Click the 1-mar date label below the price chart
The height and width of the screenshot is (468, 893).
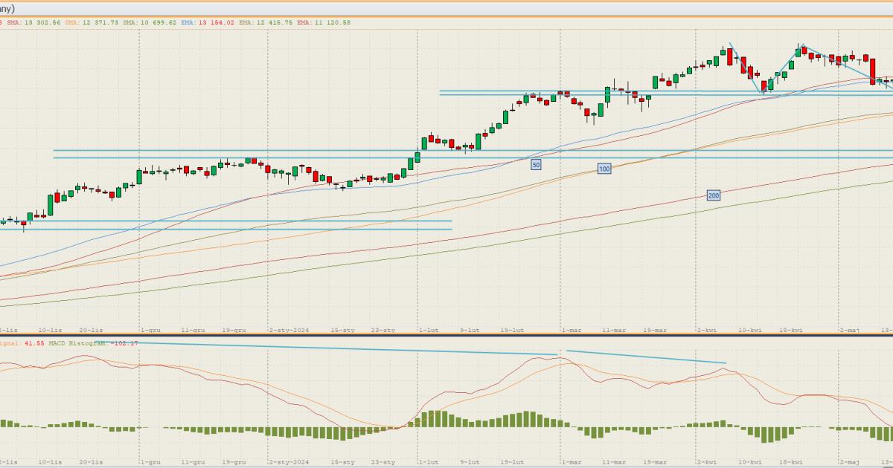pyautogui.click(x=570, y=328)
